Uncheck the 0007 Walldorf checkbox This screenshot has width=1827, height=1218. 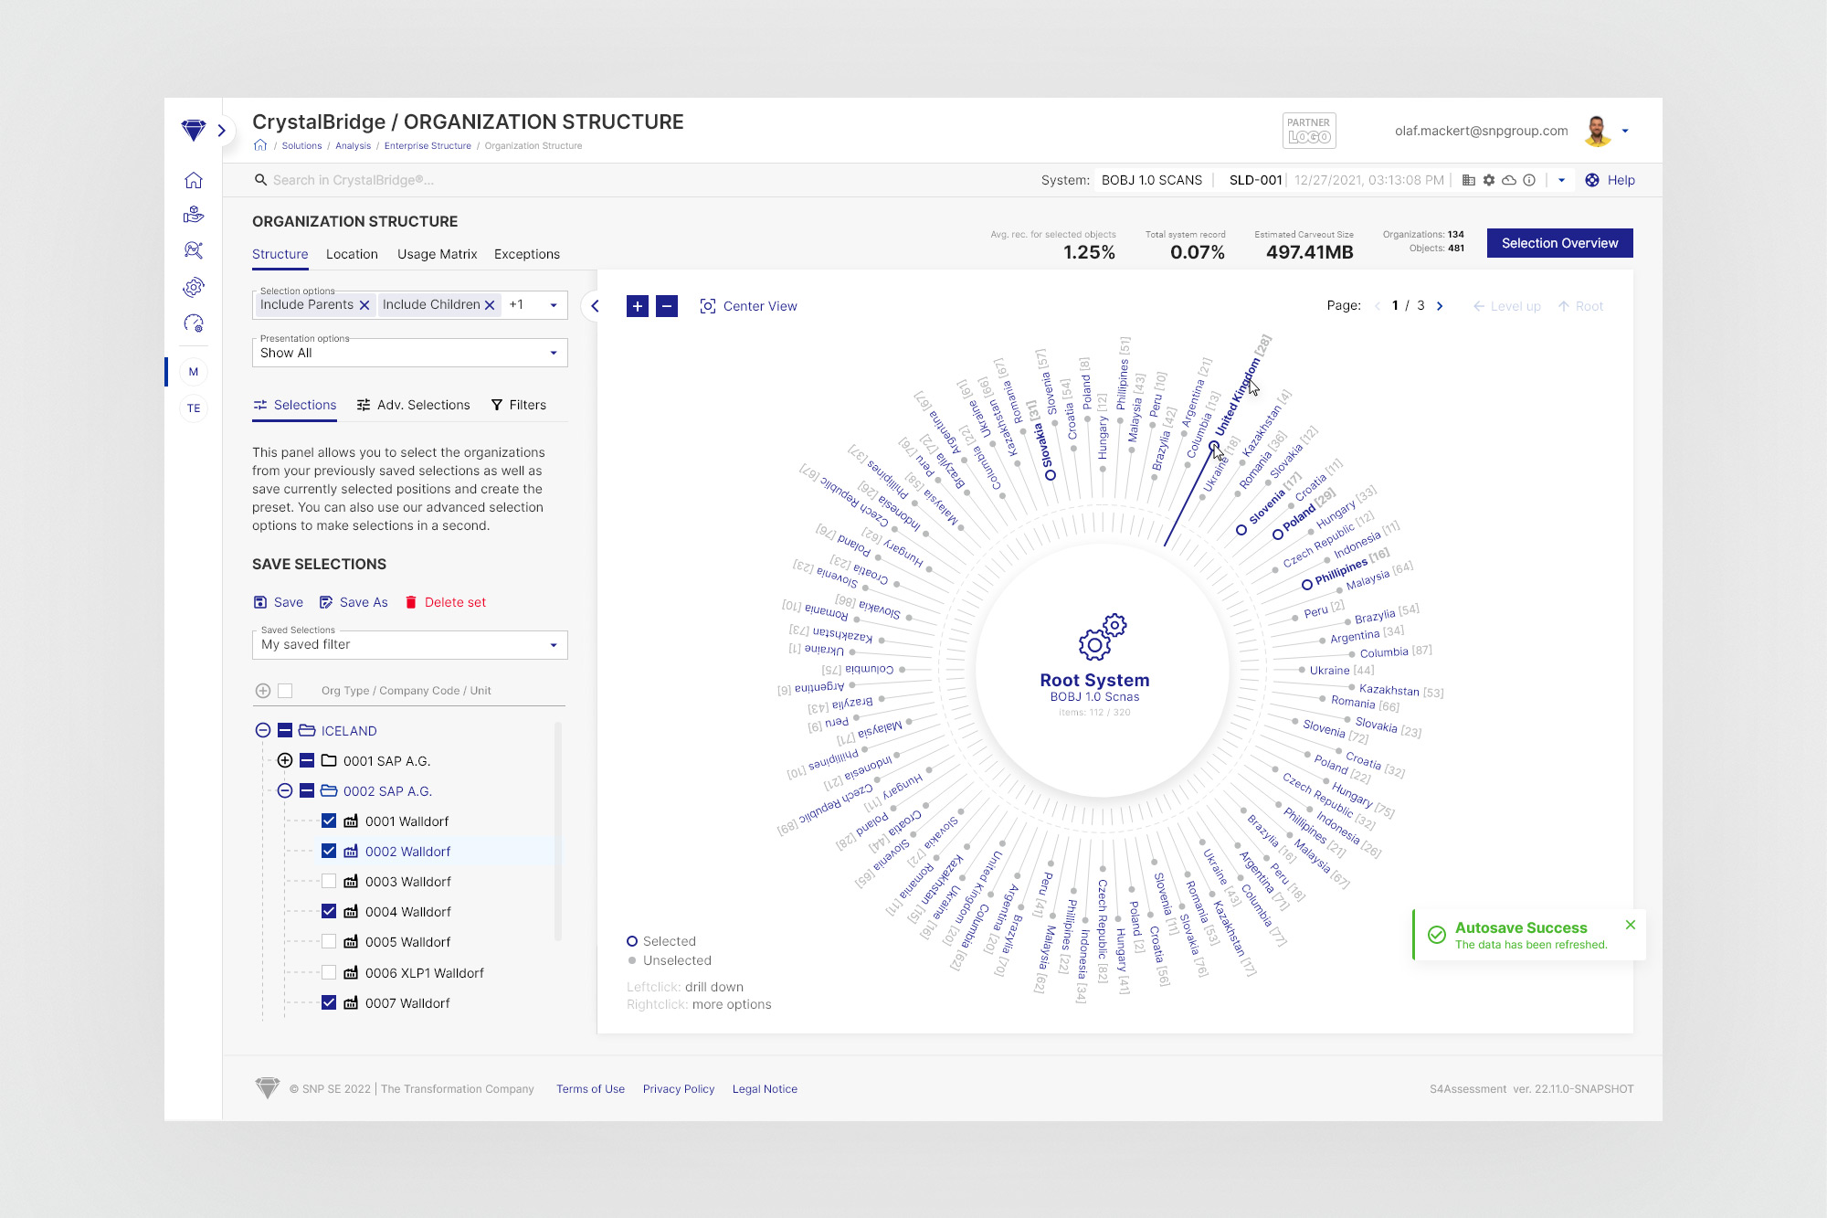[329, 1003]
